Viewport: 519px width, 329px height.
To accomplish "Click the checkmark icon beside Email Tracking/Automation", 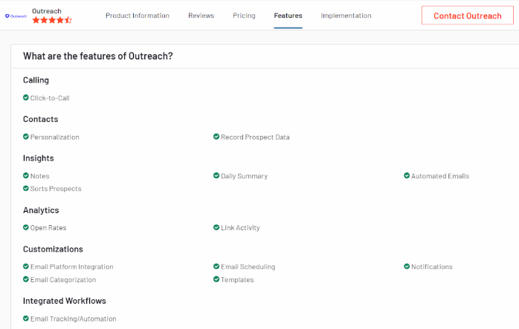I will click(x=26, y=318).
